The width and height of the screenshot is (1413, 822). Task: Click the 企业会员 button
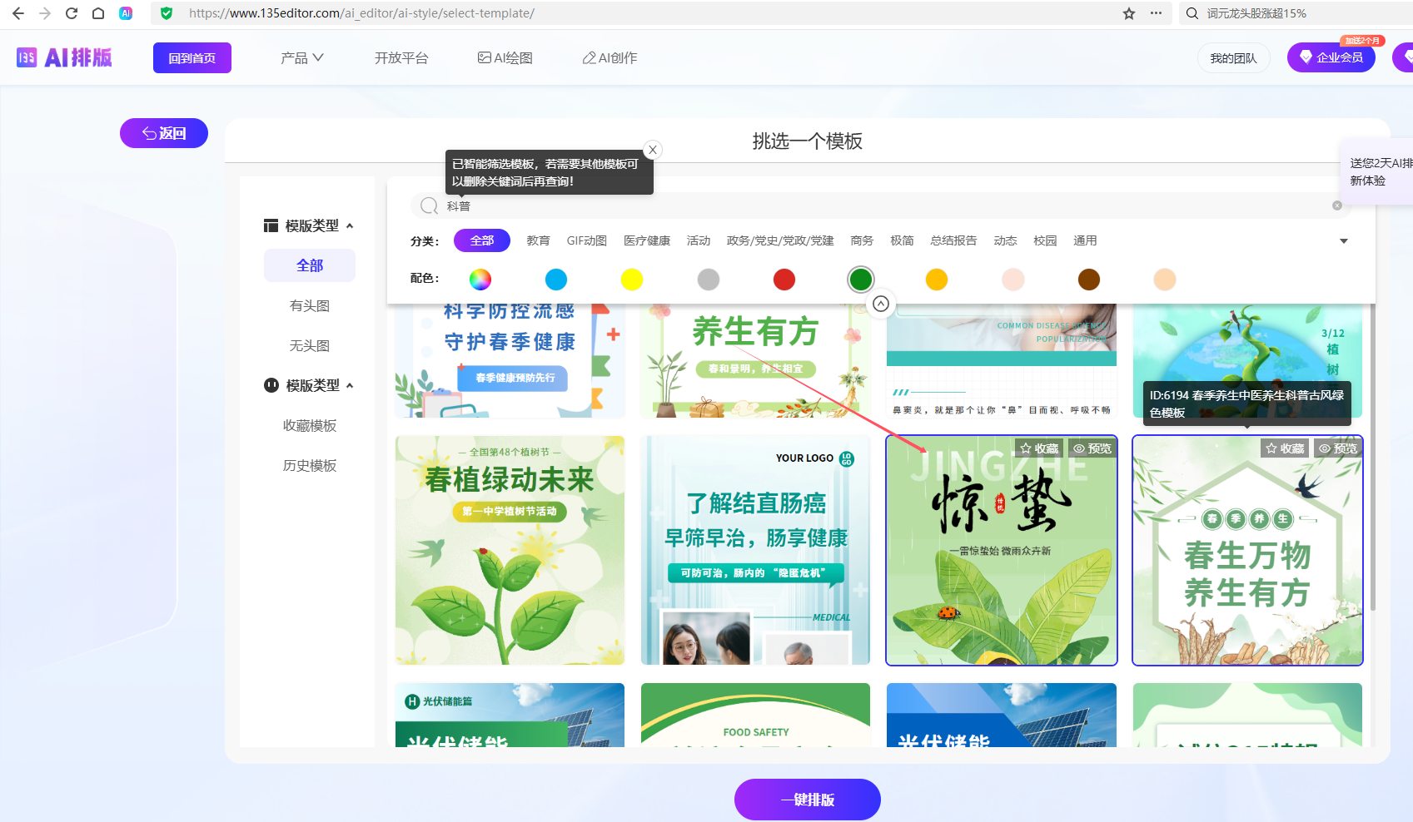pos(1331,57)
